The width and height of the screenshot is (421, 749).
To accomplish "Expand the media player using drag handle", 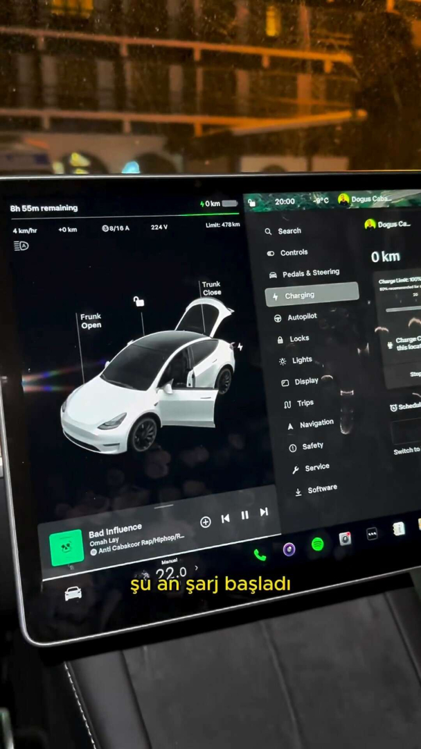I will point(164,507).
